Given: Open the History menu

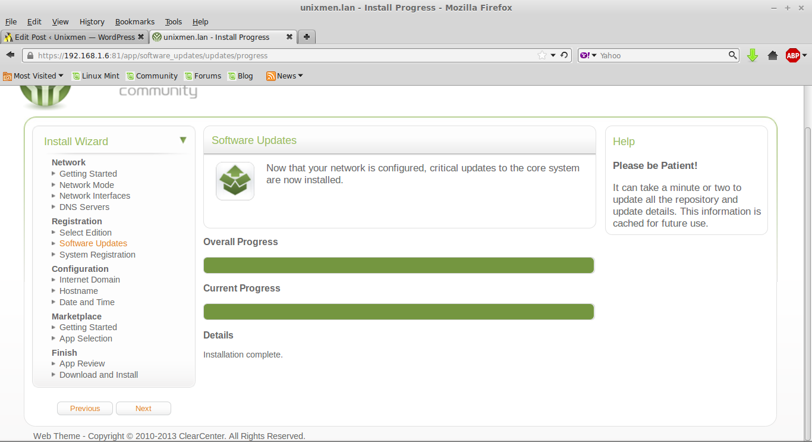Looking at the screenshot, I should [92, 22].
